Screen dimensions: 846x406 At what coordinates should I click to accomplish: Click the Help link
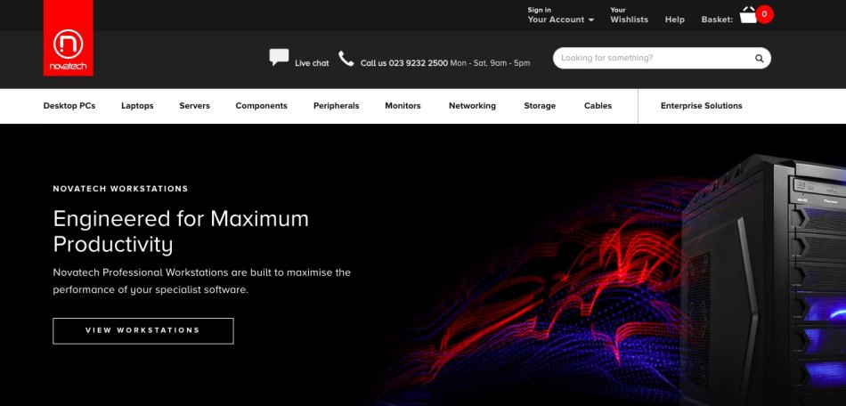[x=675, y=20]
